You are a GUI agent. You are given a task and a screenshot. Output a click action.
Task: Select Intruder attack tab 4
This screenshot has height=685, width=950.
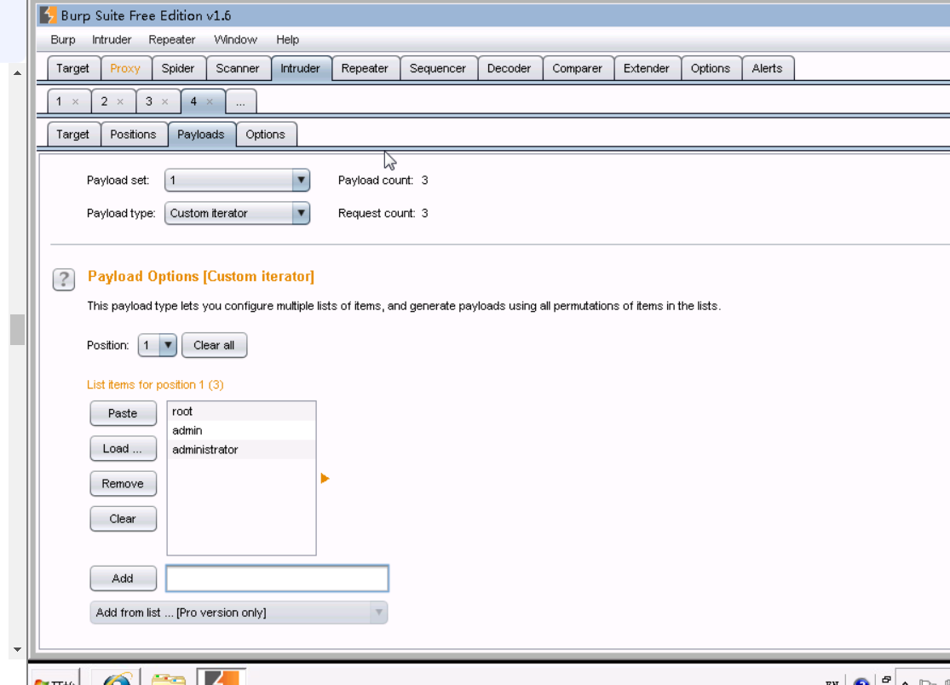[x=194, y=101]
